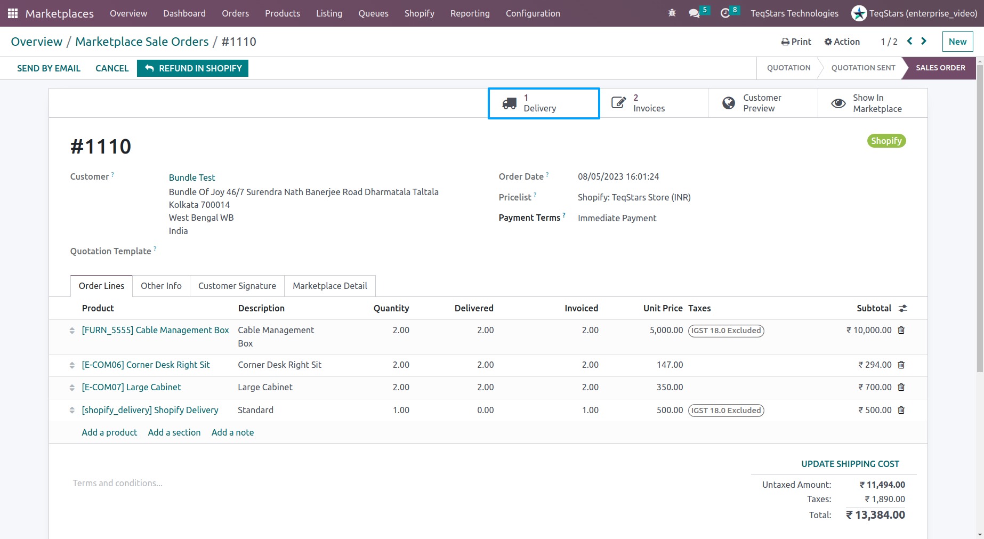Click Sales Order status stage
The width and height of the screenshot is (984, 539).
pyautogui.click(x=940, y=68)
